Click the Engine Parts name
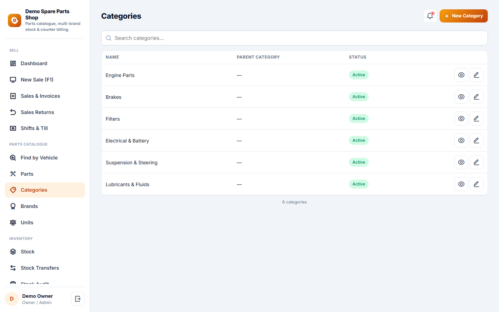The height and width of the screenshot is (312, 499). coord(120,75)
